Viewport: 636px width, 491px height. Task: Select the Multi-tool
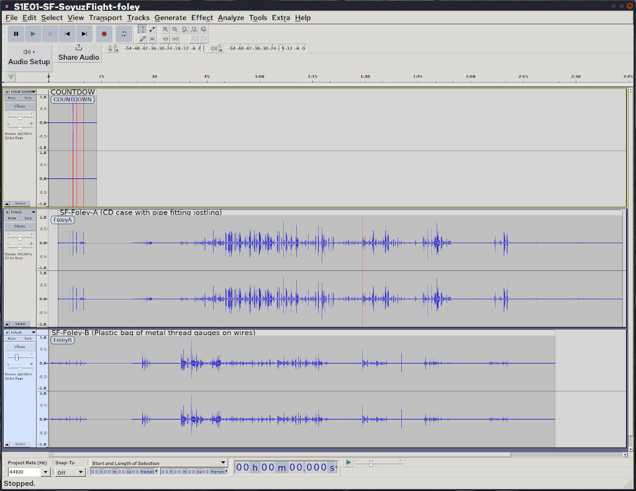pos(152,39)
